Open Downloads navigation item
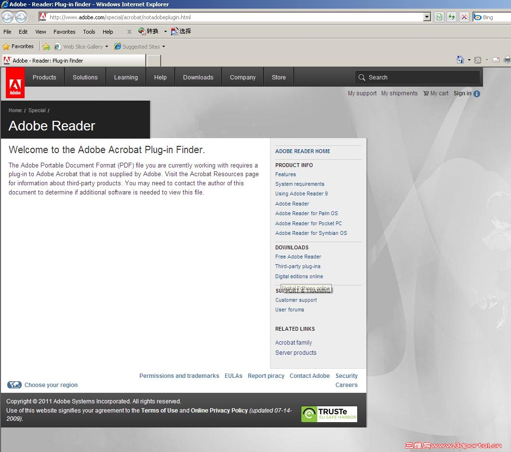This screenshot has width=511, height=452. tap(198, 77)
